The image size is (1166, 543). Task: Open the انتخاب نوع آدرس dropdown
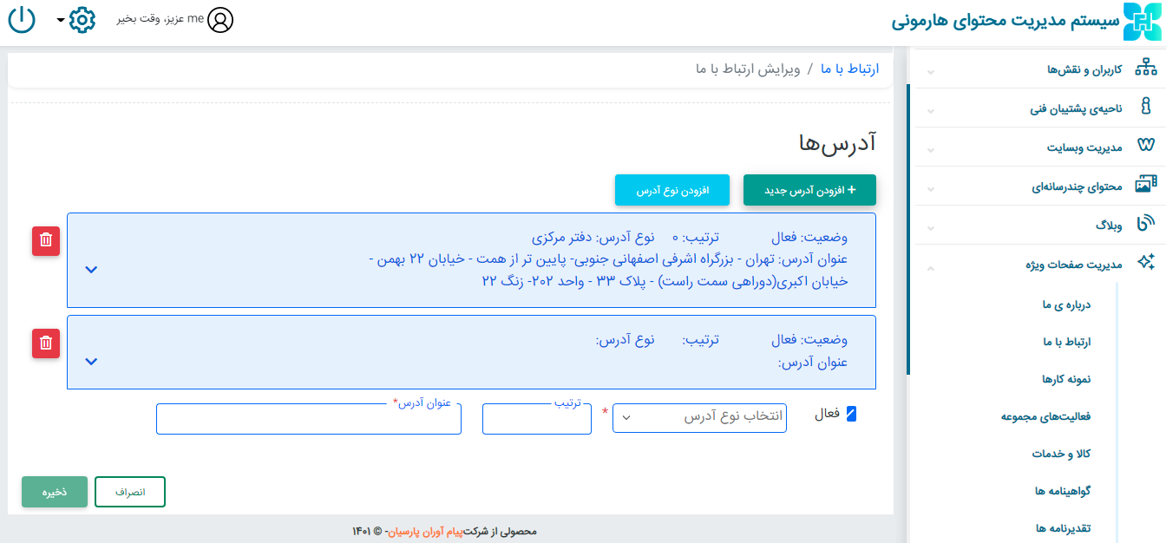click(699, 417)
